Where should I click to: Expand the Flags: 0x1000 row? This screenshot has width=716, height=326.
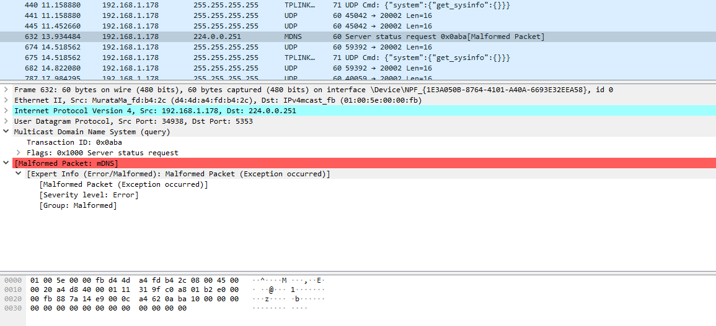pos(18,153)
